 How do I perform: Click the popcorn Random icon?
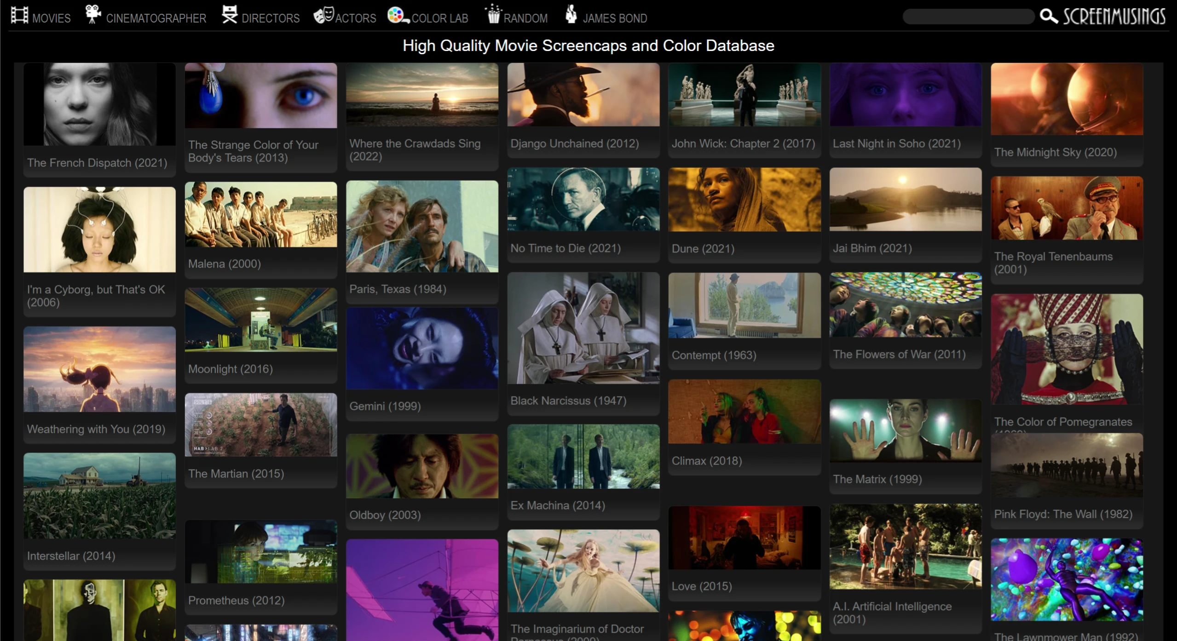[493, 15]
